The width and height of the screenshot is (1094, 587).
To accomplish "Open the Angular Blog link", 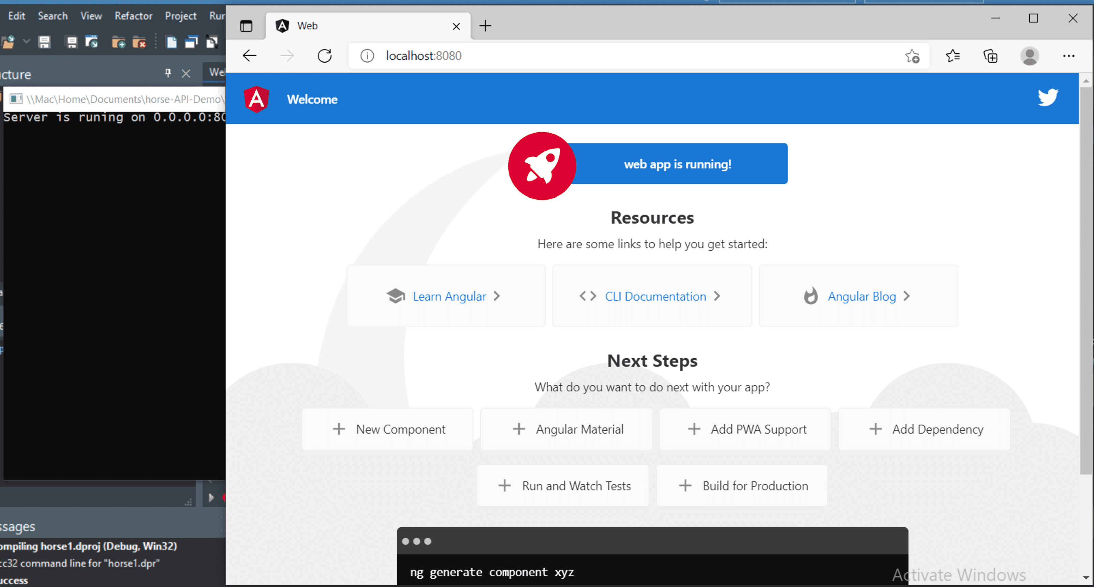I will click(x=858, y=296).
